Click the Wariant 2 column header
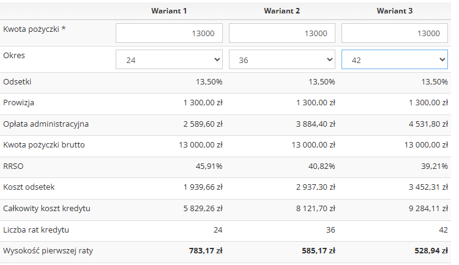This screenshot has height=265, width=459. click(282, 11)
